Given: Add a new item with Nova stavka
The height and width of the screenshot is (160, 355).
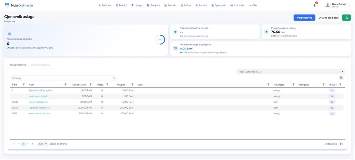Looking at the screenshot, I should (x=304, y=18).
